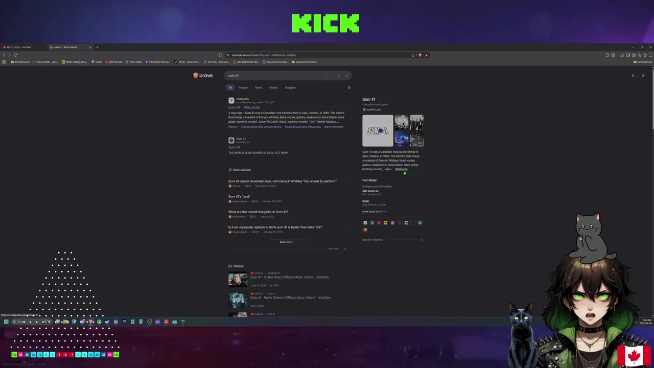Click the Brave Shields lion icon

pos(420,55)
